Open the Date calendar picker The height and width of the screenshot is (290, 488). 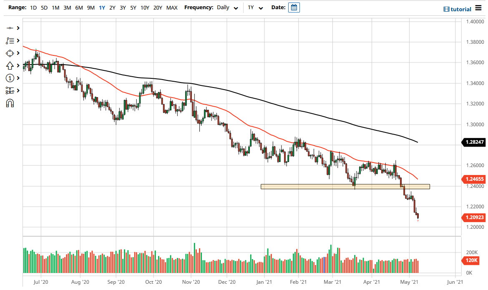click(x=294, y=7)
